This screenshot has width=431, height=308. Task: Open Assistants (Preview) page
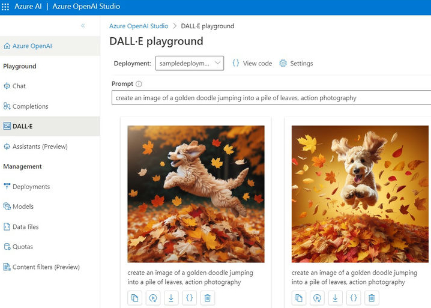click(40, 146)
